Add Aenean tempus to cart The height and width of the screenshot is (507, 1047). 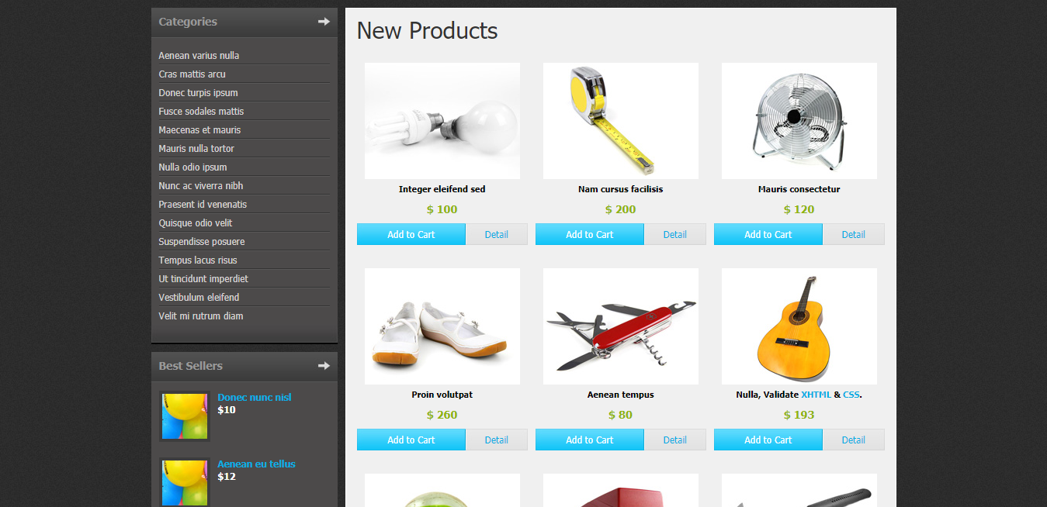tap(590, 440)
